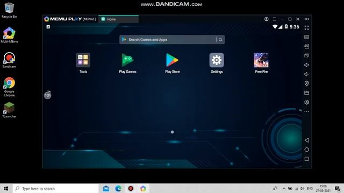
Task: Open Microsoft Edge from the taskbar
Action: (x=118, y=188)
